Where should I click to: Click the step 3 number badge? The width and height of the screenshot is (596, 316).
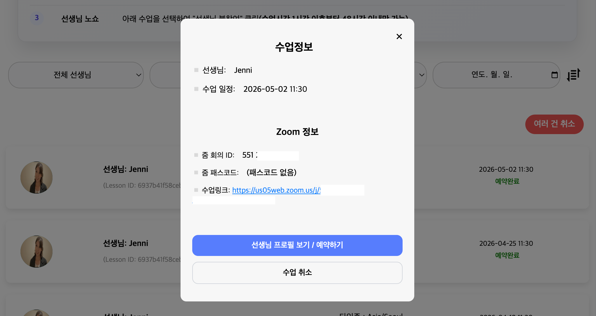pos(37,18)
